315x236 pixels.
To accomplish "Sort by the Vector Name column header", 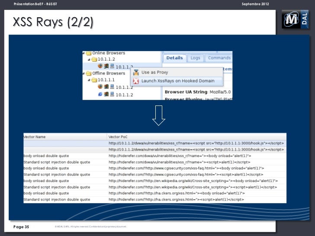I will [65, 137].
